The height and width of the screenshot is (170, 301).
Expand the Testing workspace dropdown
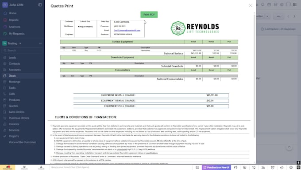[x=20, y=43]
